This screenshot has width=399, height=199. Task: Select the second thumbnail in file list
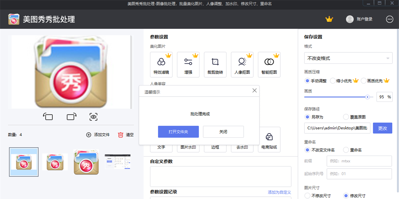(55, 162)
